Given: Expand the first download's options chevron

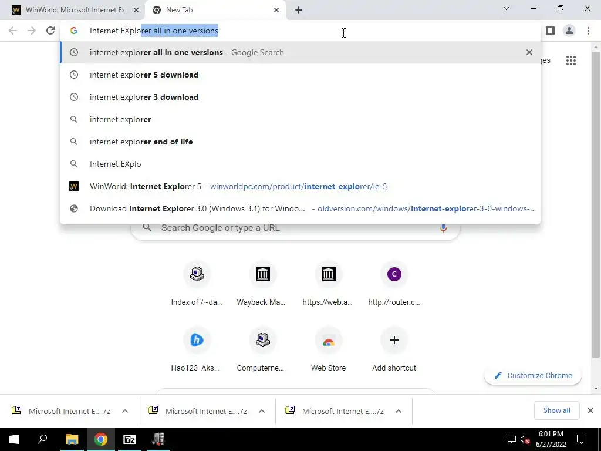Looking at the screenshot, I should point(124,411).
